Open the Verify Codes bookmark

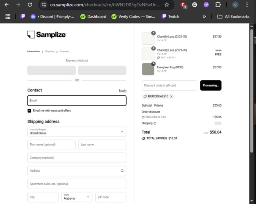(x=133, y=17)
